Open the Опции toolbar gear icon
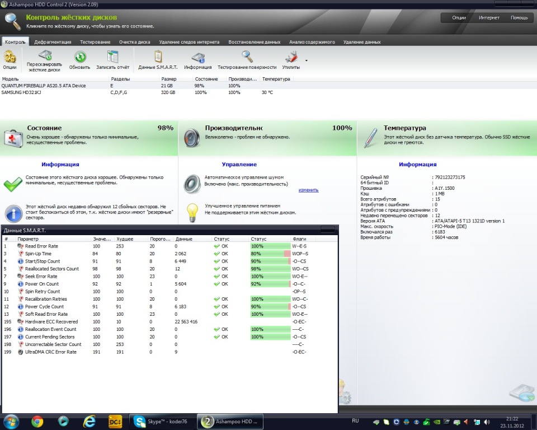 point(10,57)
